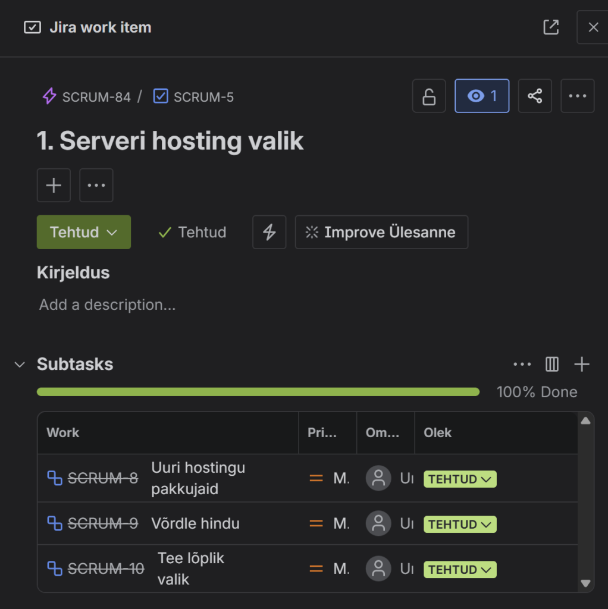Click the share icon
Image resolution: width=608 pixels, height=609 pixels.
click(x=535, y=96)
